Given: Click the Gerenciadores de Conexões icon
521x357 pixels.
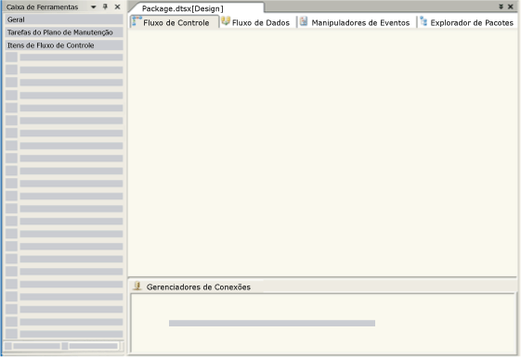Looking at the screenshot, I should point(137,286).
